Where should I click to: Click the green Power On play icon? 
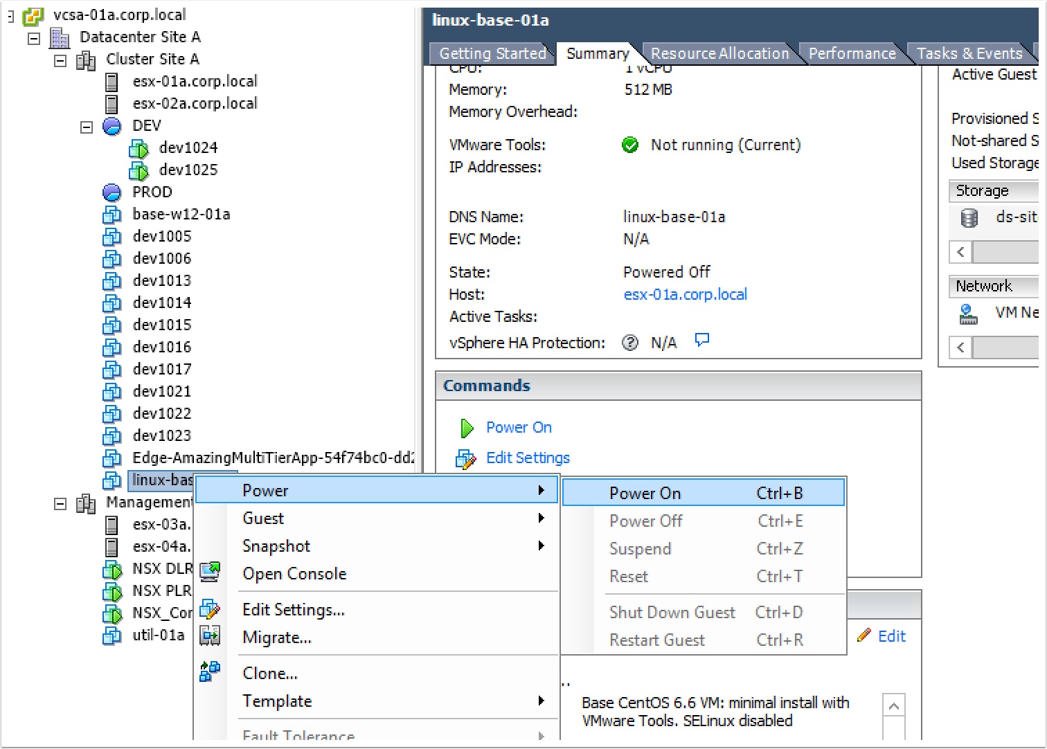tap(467, 428)
